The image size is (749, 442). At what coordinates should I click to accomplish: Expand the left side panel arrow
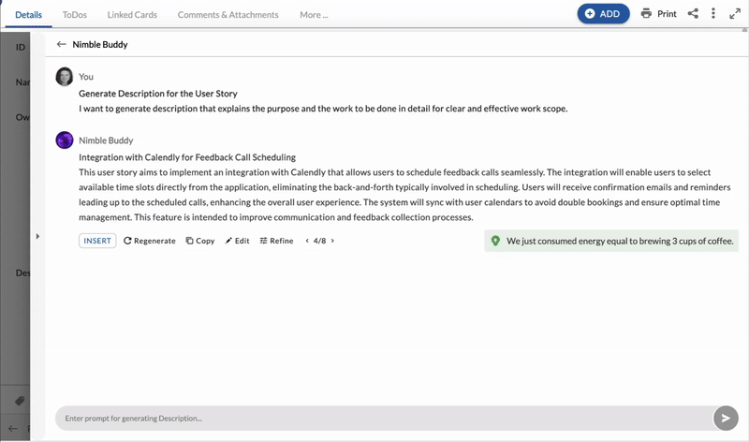37,236
